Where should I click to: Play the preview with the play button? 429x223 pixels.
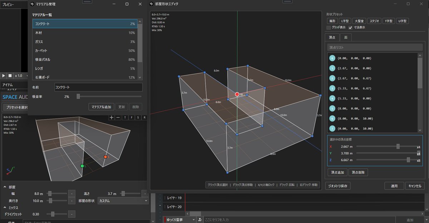coord(4,76)
